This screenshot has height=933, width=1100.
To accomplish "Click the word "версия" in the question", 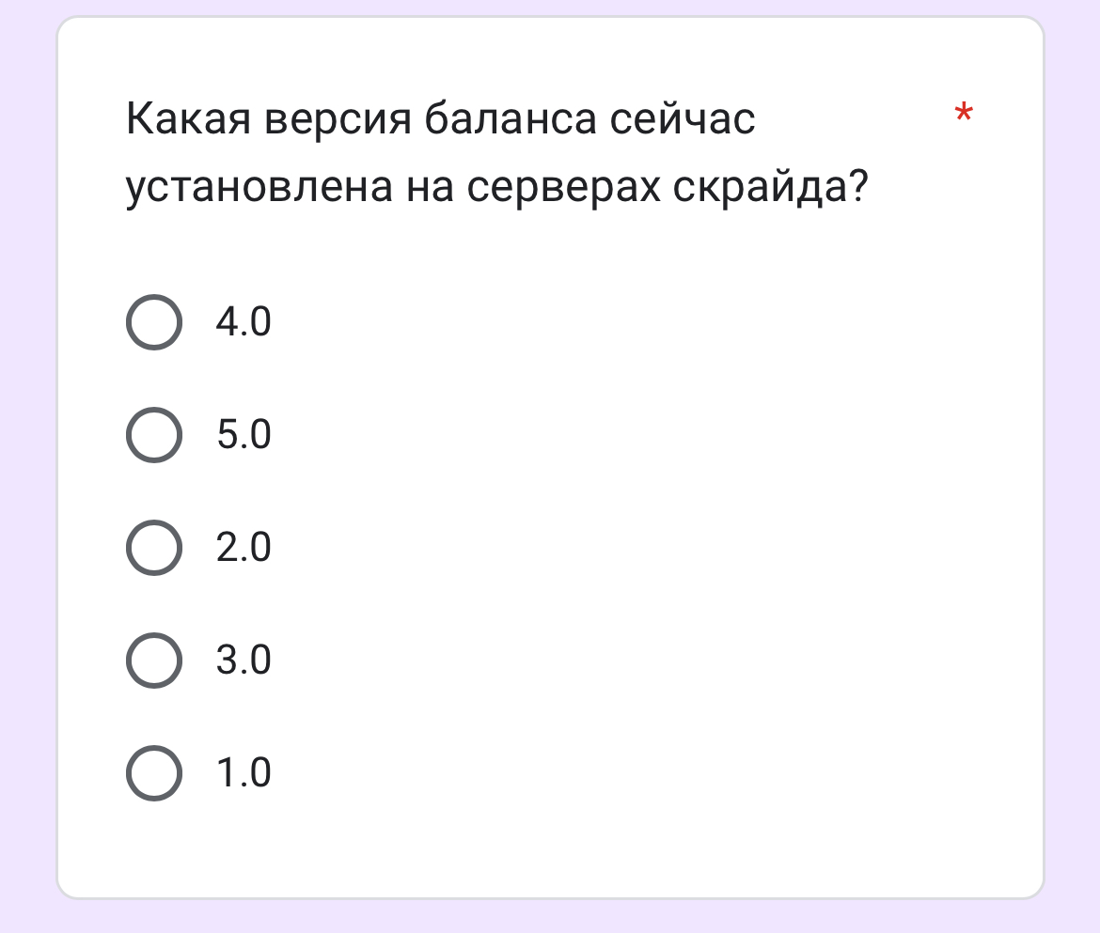I will click(337, 122).
